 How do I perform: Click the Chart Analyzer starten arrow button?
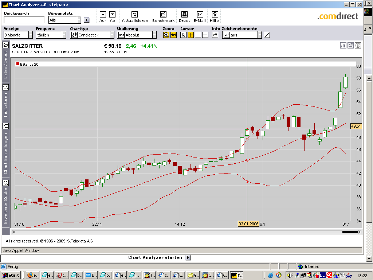(x=188, y=257)
